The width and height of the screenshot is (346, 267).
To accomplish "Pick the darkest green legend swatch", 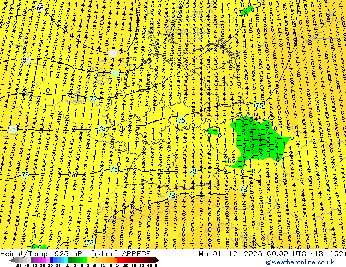I will click(70, 260).
